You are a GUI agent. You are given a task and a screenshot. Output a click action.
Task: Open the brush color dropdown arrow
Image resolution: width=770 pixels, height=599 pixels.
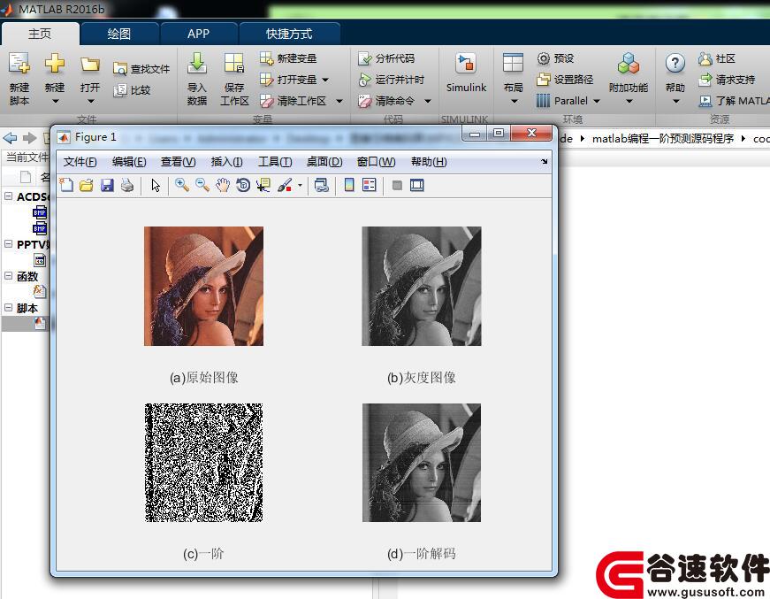300,186
